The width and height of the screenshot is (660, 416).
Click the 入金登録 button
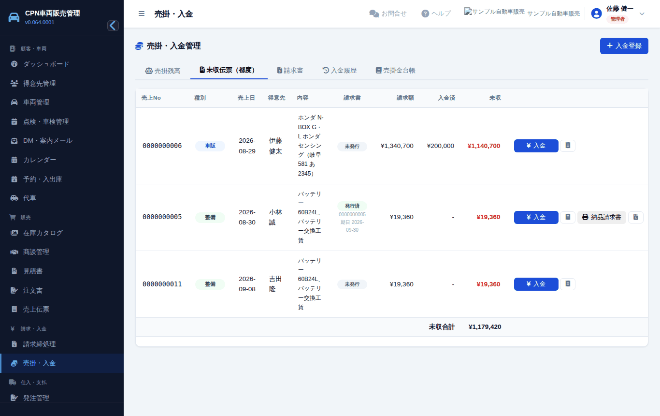pos(624,46)
